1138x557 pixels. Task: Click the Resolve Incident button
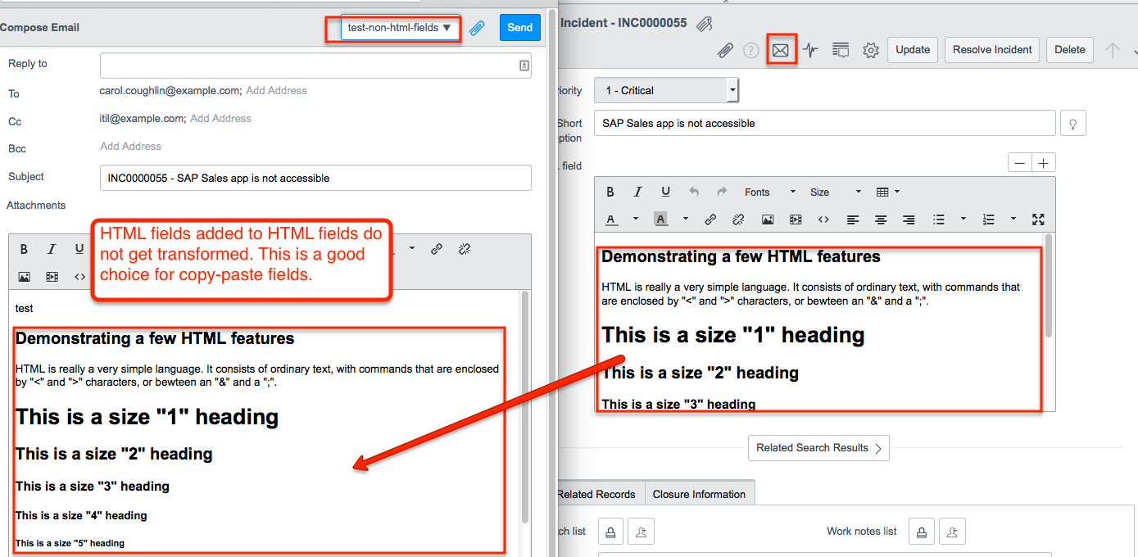(x=991, y=49)
